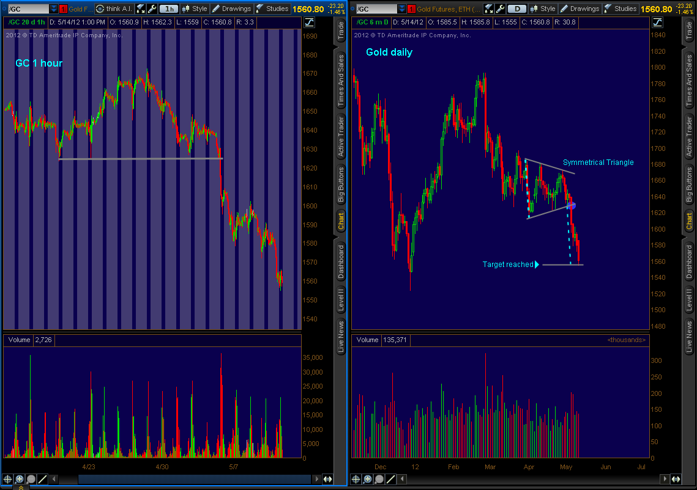Open Trade sidebar tab on daily chart
Viewport: 697px width, 490px height.
click(689, 31)
